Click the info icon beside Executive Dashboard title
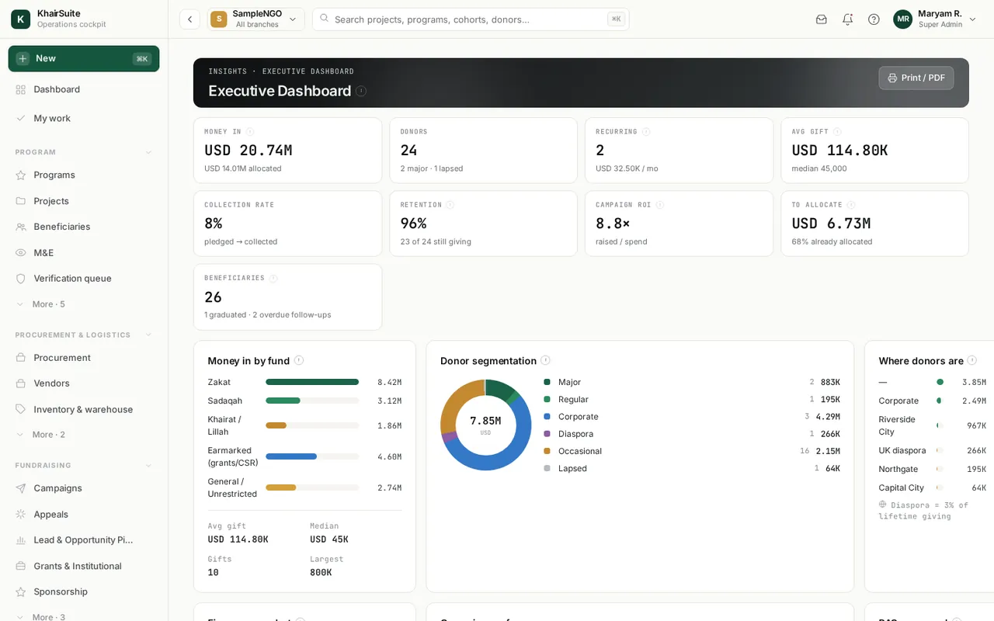This screenshot has height=621, width=994. click(x=361, y=91)
